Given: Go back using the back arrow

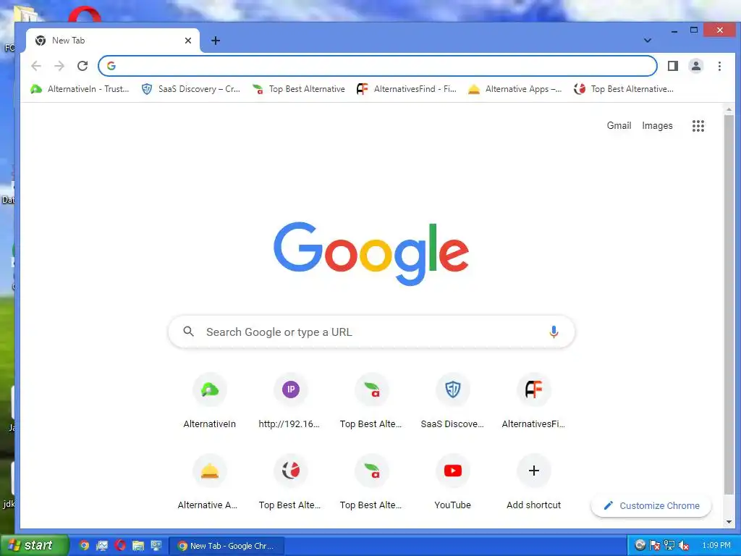Looking at the screenshot, I should pos(36,66).
